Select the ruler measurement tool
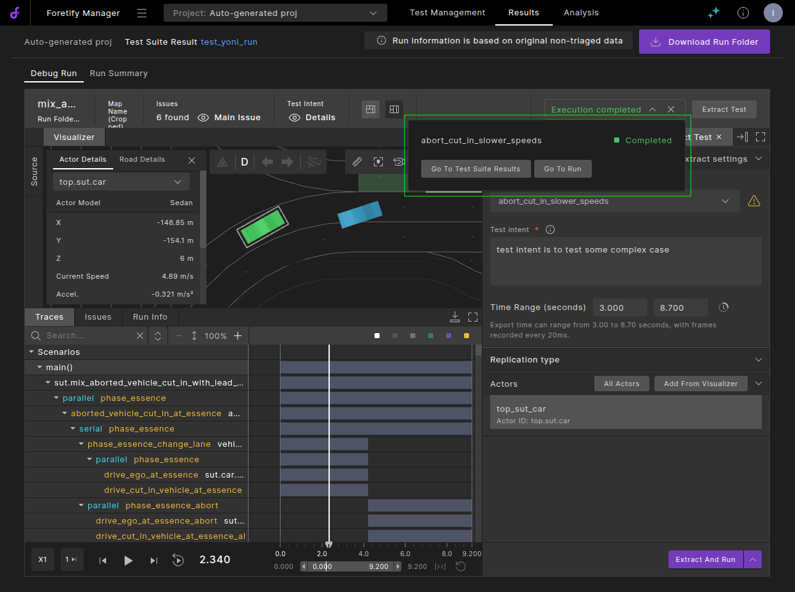795x592 pixels. click(x=357, y=162)
